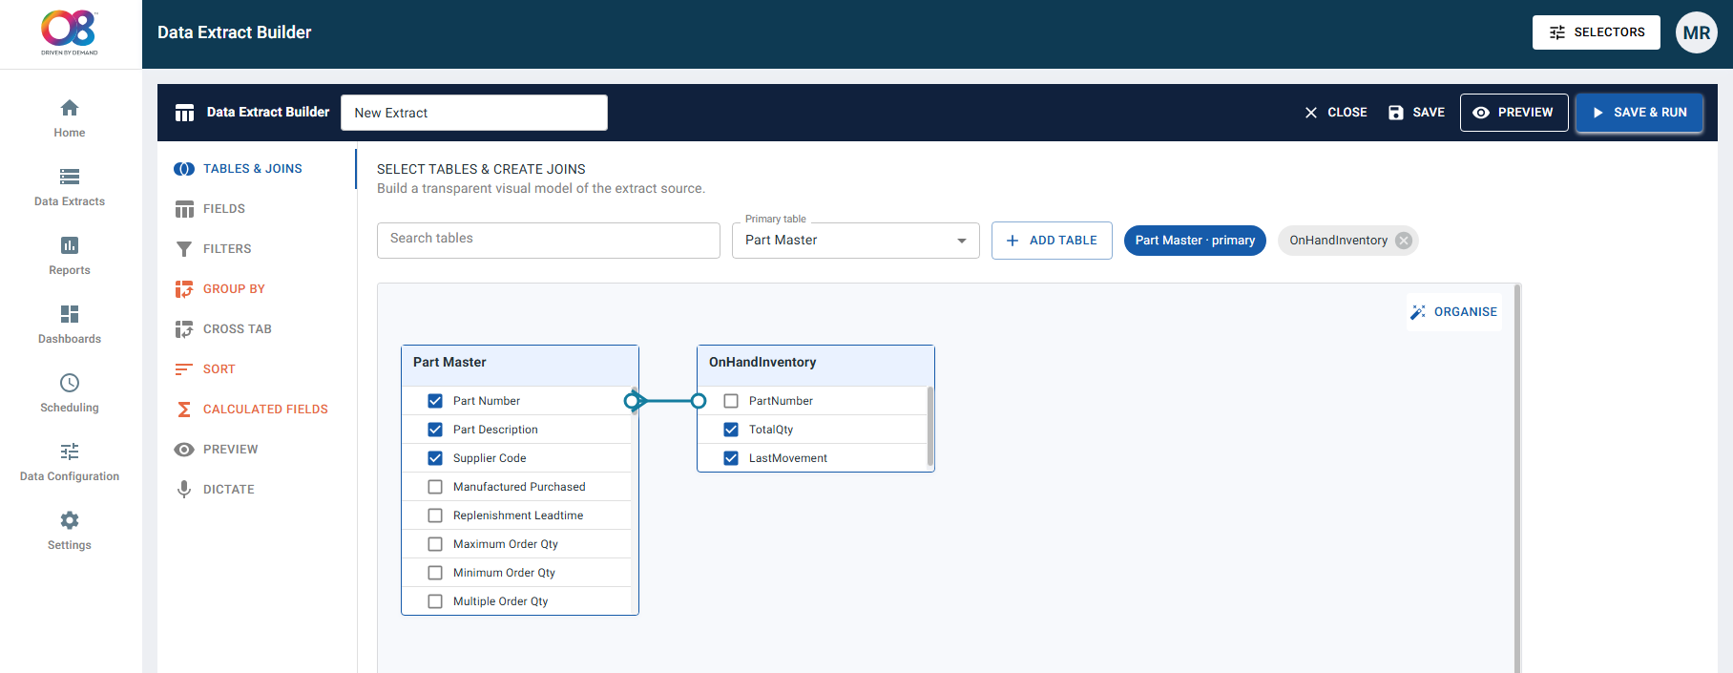Click the ADD TABLE button

coord(1052,241)
